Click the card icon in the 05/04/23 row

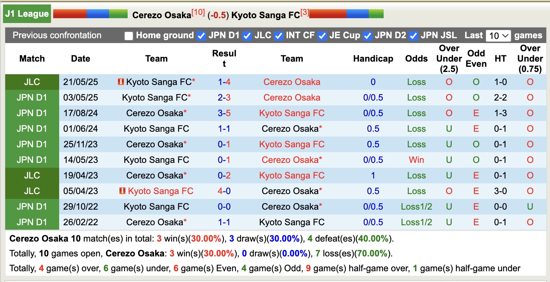pos(122,191)
